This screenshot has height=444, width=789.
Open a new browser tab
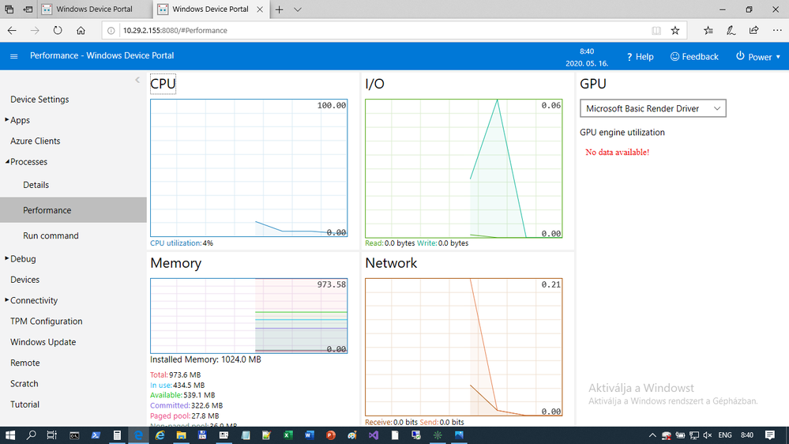point(280,9)
